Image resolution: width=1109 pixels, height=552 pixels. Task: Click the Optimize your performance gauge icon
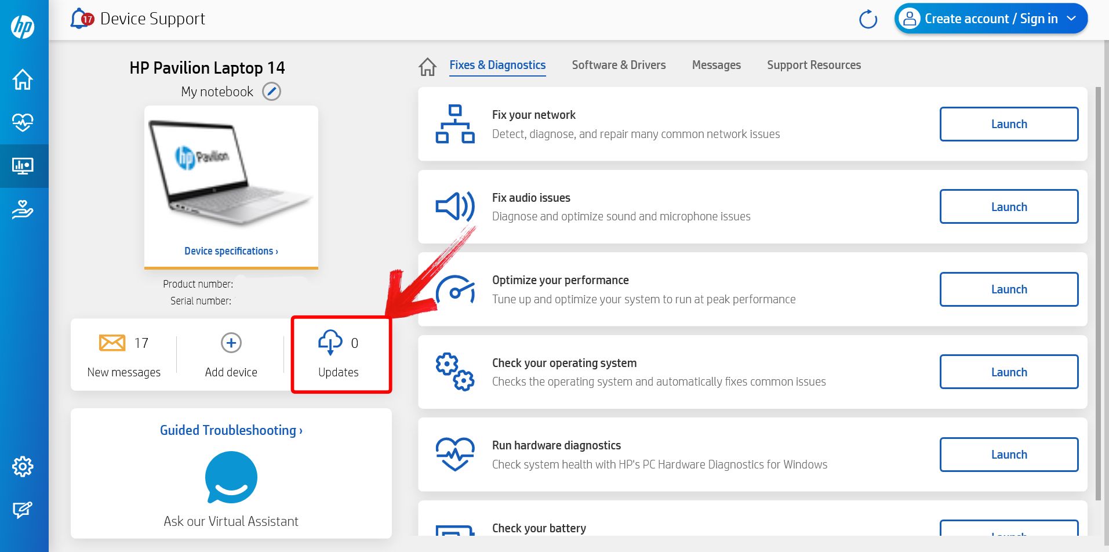coord(455,289)
